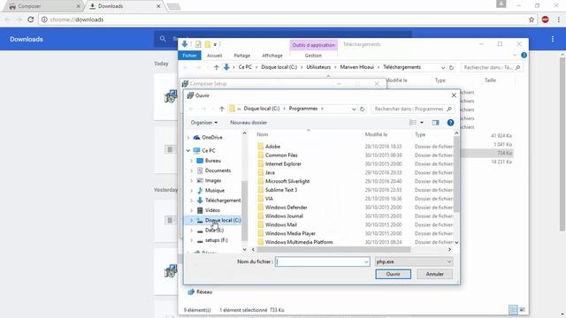Click the Ouvrir button
Screen dimensions: 566x318
click(393, 274)
